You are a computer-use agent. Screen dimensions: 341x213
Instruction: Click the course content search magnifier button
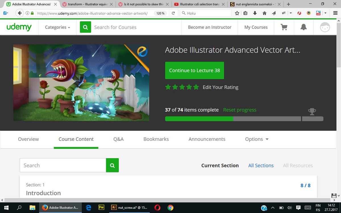[112, 165]
